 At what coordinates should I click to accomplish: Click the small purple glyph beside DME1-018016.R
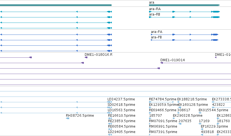[86, 57]
